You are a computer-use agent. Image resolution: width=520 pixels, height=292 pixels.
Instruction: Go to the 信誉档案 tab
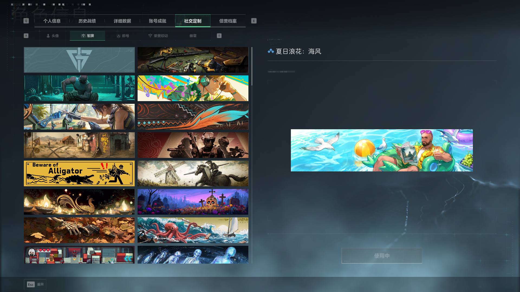(x=228, y=21)
